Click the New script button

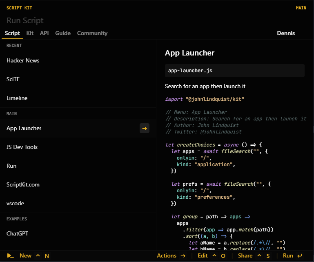tap(25, 256)
